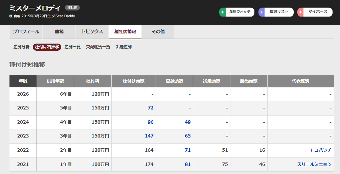The image size is (340, 174).
Task: Open the プロフィール tab
Action: [x=26, y=32]
